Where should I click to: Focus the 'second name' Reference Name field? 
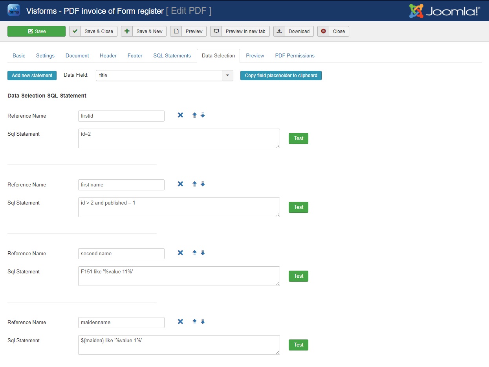coord(121,254)
